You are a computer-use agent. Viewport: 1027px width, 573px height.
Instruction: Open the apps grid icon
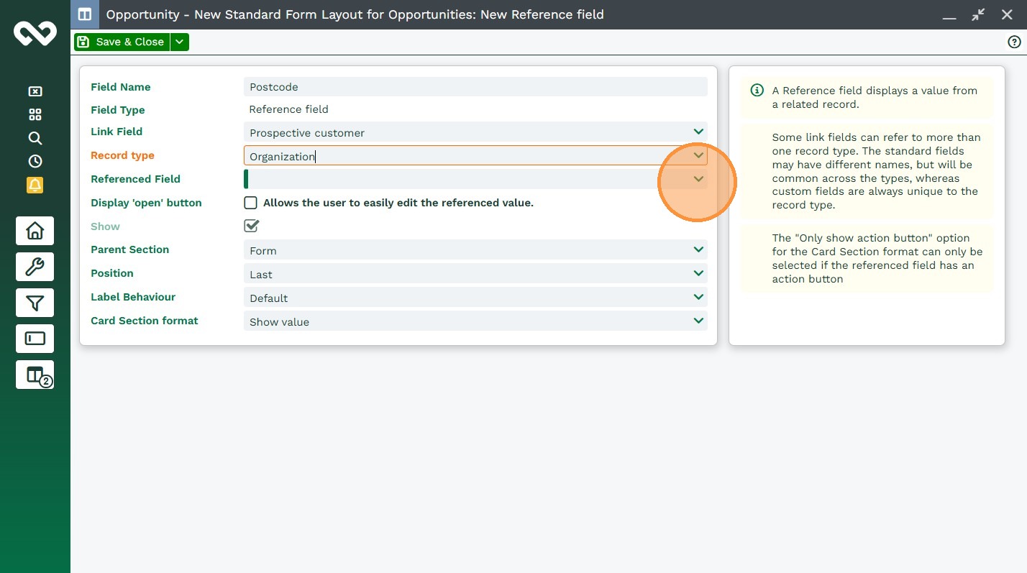[x=35, y=114]
